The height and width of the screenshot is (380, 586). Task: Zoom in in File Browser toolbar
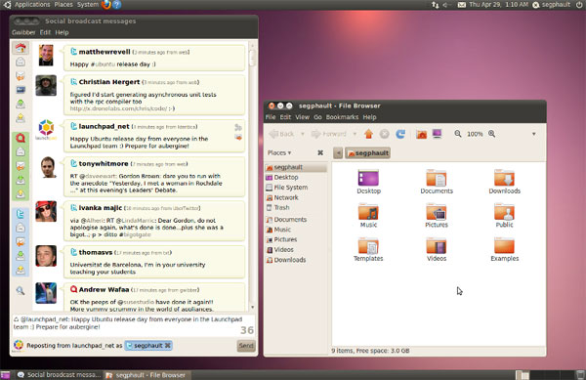[x=492, y=134]
